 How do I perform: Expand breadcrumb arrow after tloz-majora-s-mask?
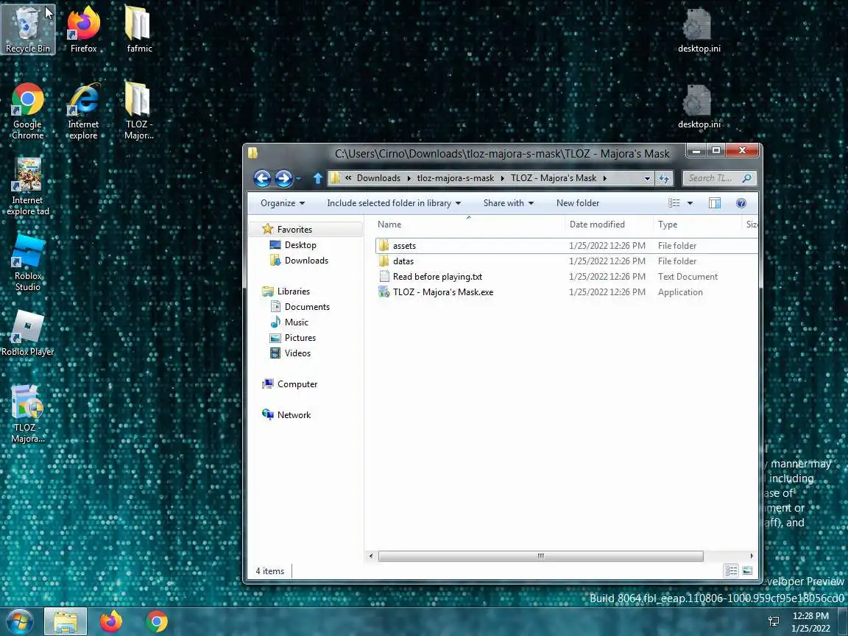503,178
